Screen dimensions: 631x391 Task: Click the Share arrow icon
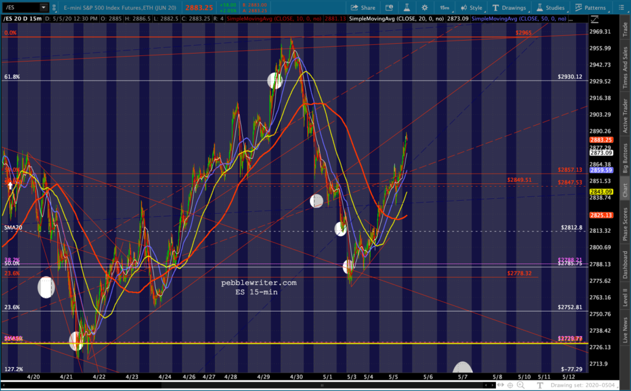354,7
